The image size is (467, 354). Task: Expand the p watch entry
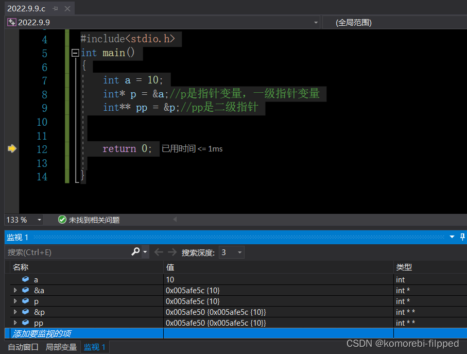pos(15,301)
